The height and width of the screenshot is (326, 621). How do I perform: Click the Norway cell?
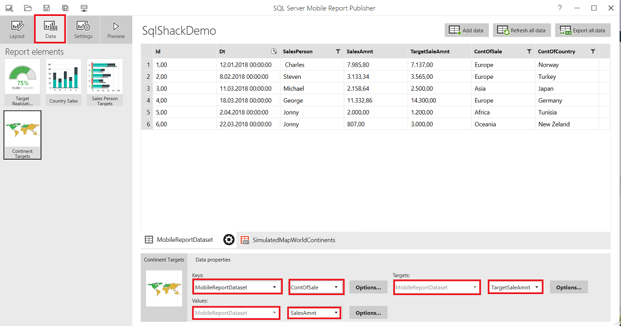tap(567, 64)
